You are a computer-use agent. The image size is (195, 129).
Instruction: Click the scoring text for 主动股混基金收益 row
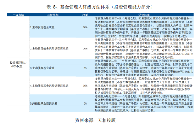click(x=144, y=27)
